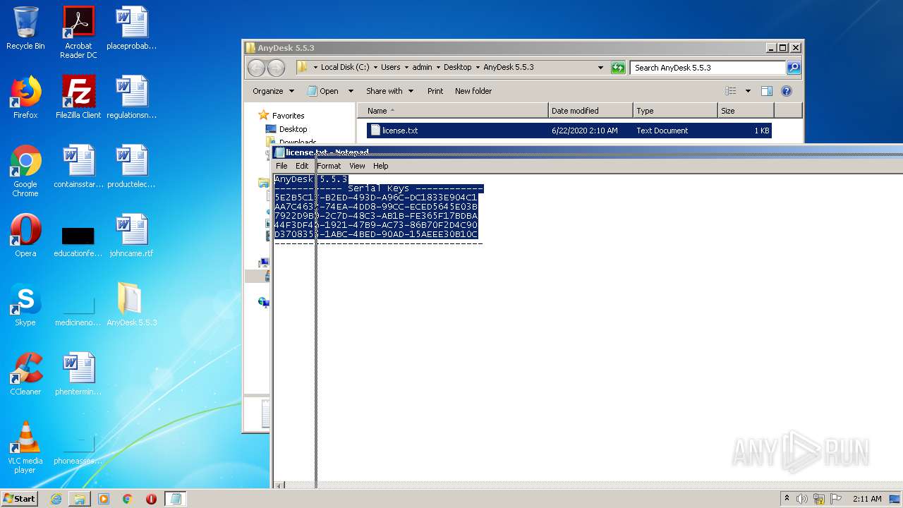Expand the Desktop breadcrumb arrow
Screen dimensions: 903x508
click(x=478, y=68)
